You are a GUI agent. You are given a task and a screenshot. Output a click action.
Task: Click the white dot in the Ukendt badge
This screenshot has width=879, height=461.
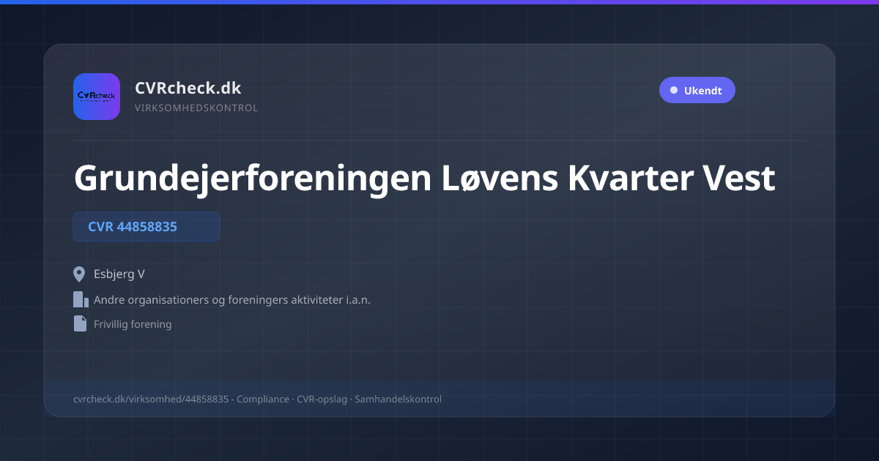674,90
